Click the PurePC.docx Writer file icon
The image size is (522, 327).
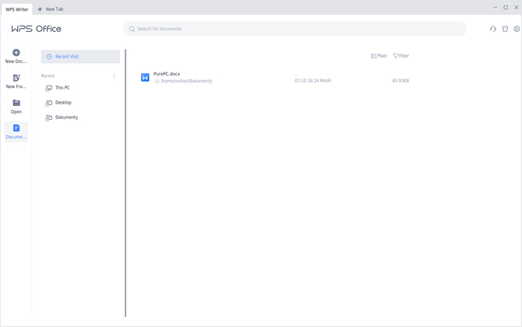pos(145,78)
